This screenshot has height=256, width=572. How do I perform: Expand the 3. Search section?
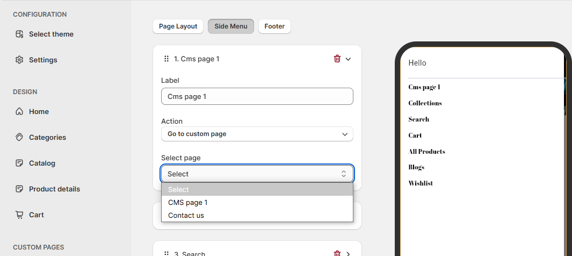pos(348,254)
